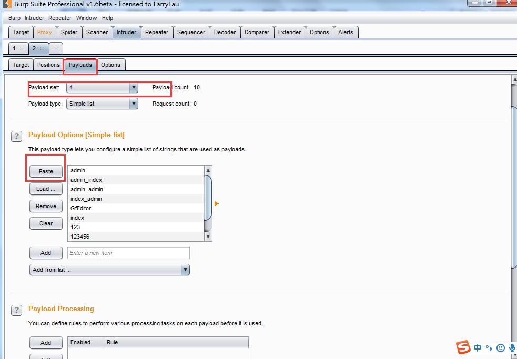Screen dimensions: 517x359
Task: Switch to the Extender tab
Action: coord(289,32)
